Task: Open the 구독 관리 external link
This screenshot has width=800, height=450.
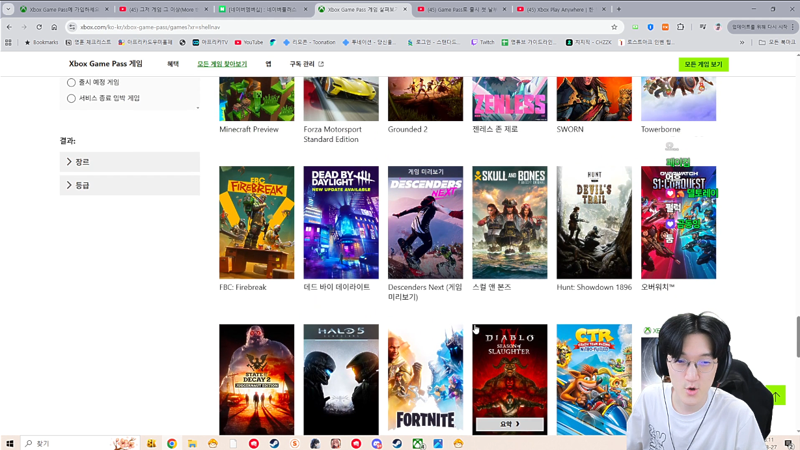Action: (307, 64)
